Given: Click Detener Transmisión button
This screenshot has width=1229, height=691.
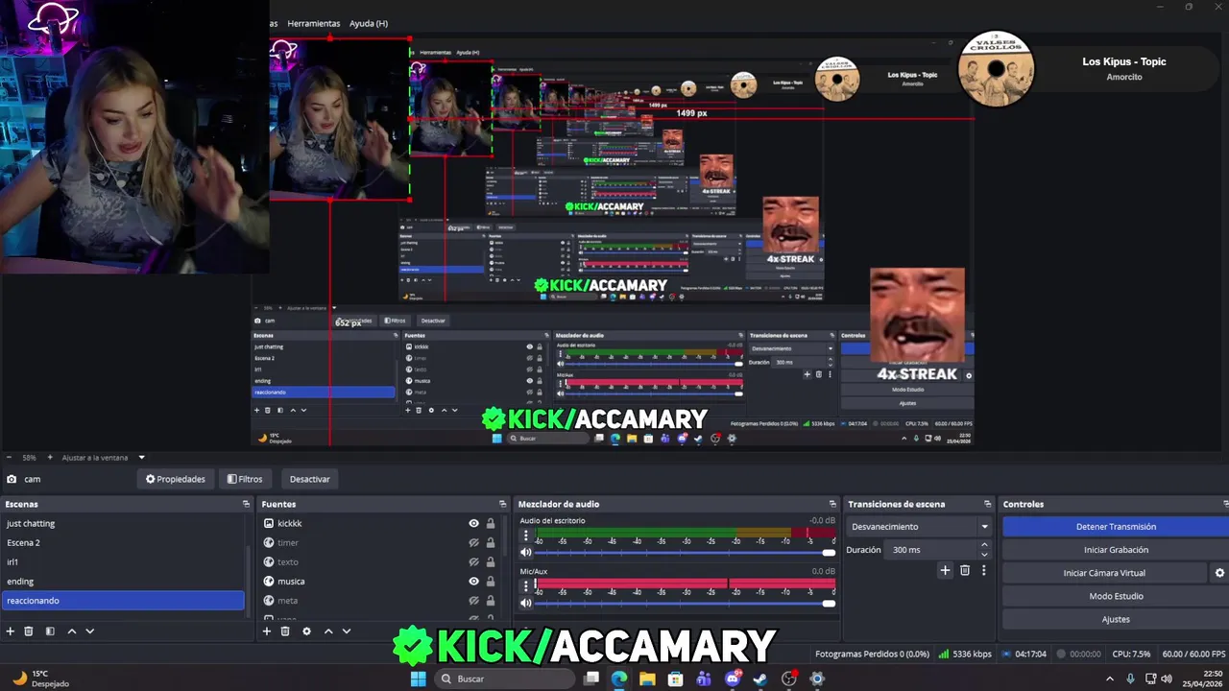Looking at the screenshot, I should click(x=1116, y=527).
